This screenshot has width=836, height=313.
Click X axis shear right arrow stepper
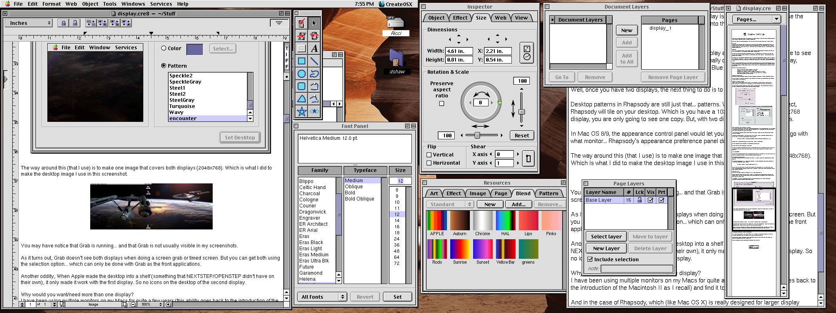[x=518, y=154]
